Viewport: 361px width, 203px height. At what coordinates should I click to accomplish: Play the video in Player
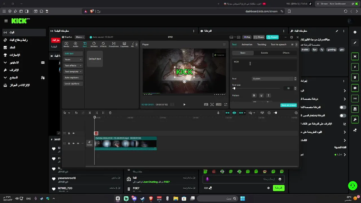(x=184, y=105)
